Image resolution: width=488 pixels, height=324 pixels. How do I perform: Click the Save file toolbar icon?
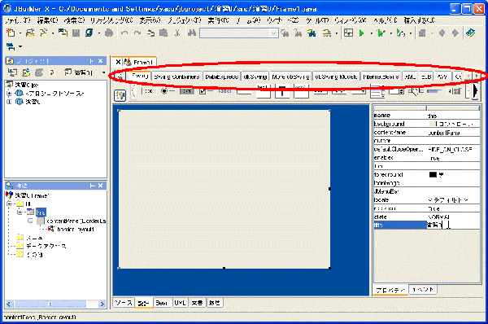(76, 33)
